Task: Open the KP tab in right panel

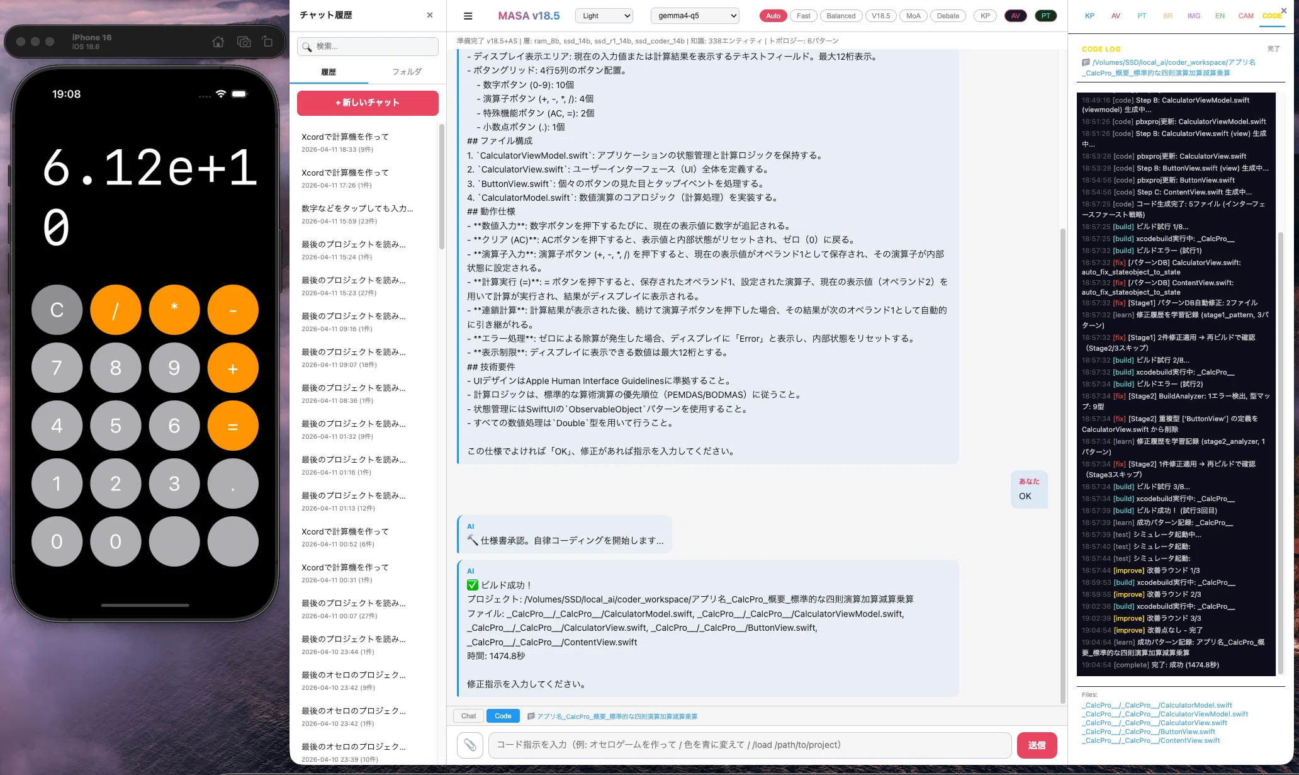Action: pyautogui.click(x=1089, y=16)
